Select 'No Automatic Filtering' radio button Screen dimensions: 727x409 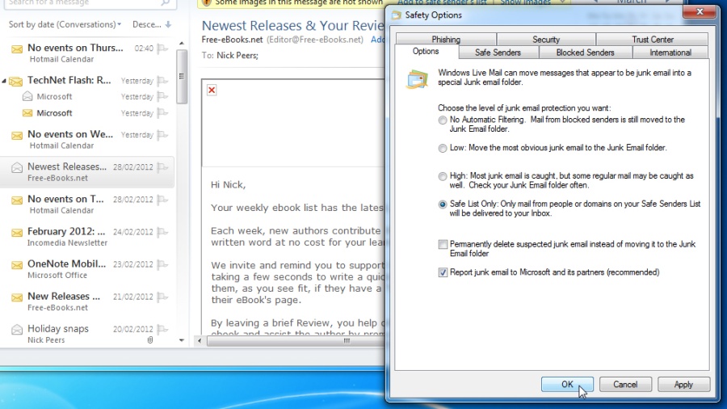tap(443, 120)
